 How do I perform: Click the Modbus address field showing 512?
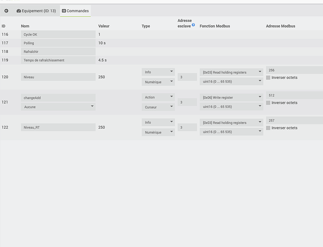pyautogui.click(x=294, y=95)
